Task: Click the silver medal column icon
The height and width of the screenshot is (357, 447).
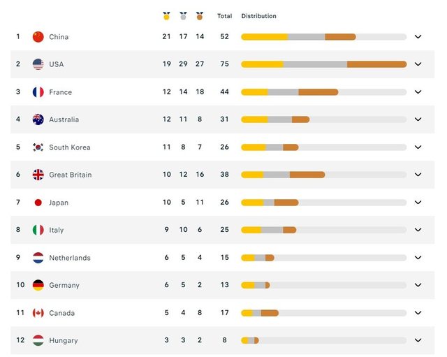Action: click(x=183, y=16)
